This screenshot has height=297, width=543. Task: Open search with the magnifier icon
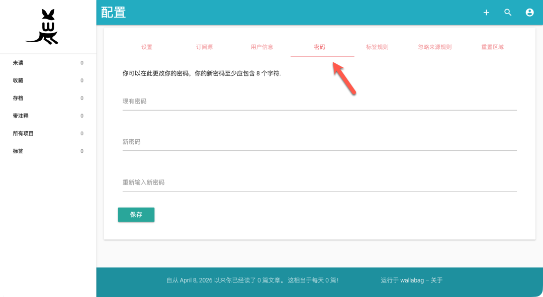(508, 13)
